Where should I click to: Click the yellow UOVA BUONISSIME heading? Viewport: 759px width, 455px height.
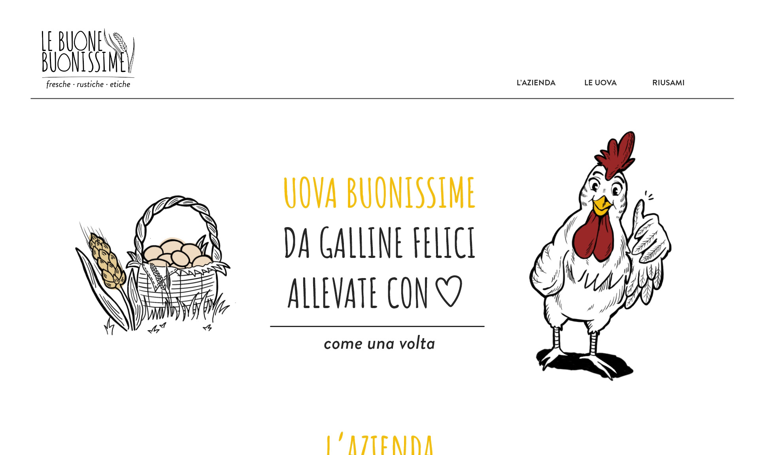pos(379,193)
